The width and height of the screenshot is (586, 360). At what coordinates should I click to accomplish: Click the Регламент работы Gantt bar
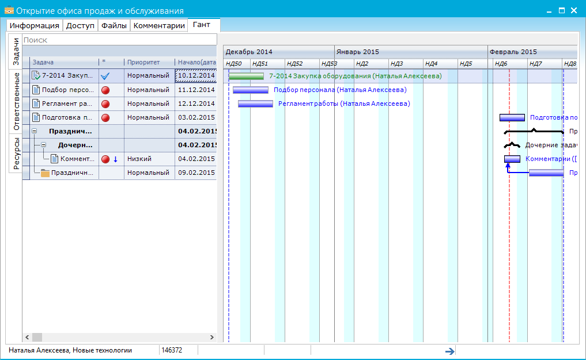click(256, 104)
